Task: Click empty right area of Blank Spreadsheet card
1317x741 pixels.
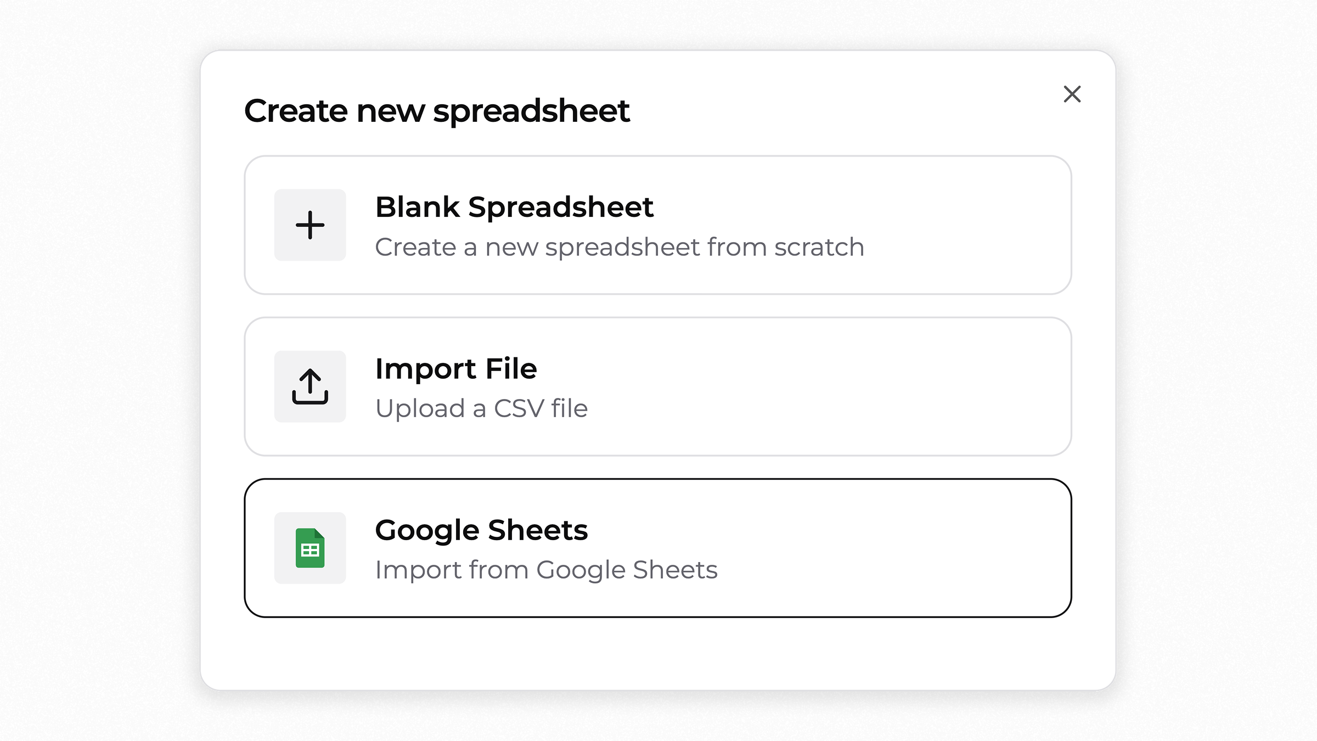Action: tap(966, 225)
